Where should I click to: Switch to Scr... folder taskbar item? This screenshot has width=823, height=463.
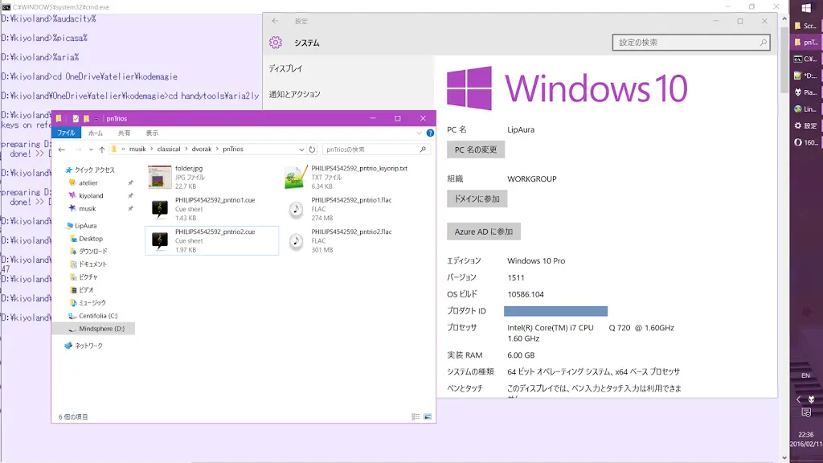(x=806, y=26)
